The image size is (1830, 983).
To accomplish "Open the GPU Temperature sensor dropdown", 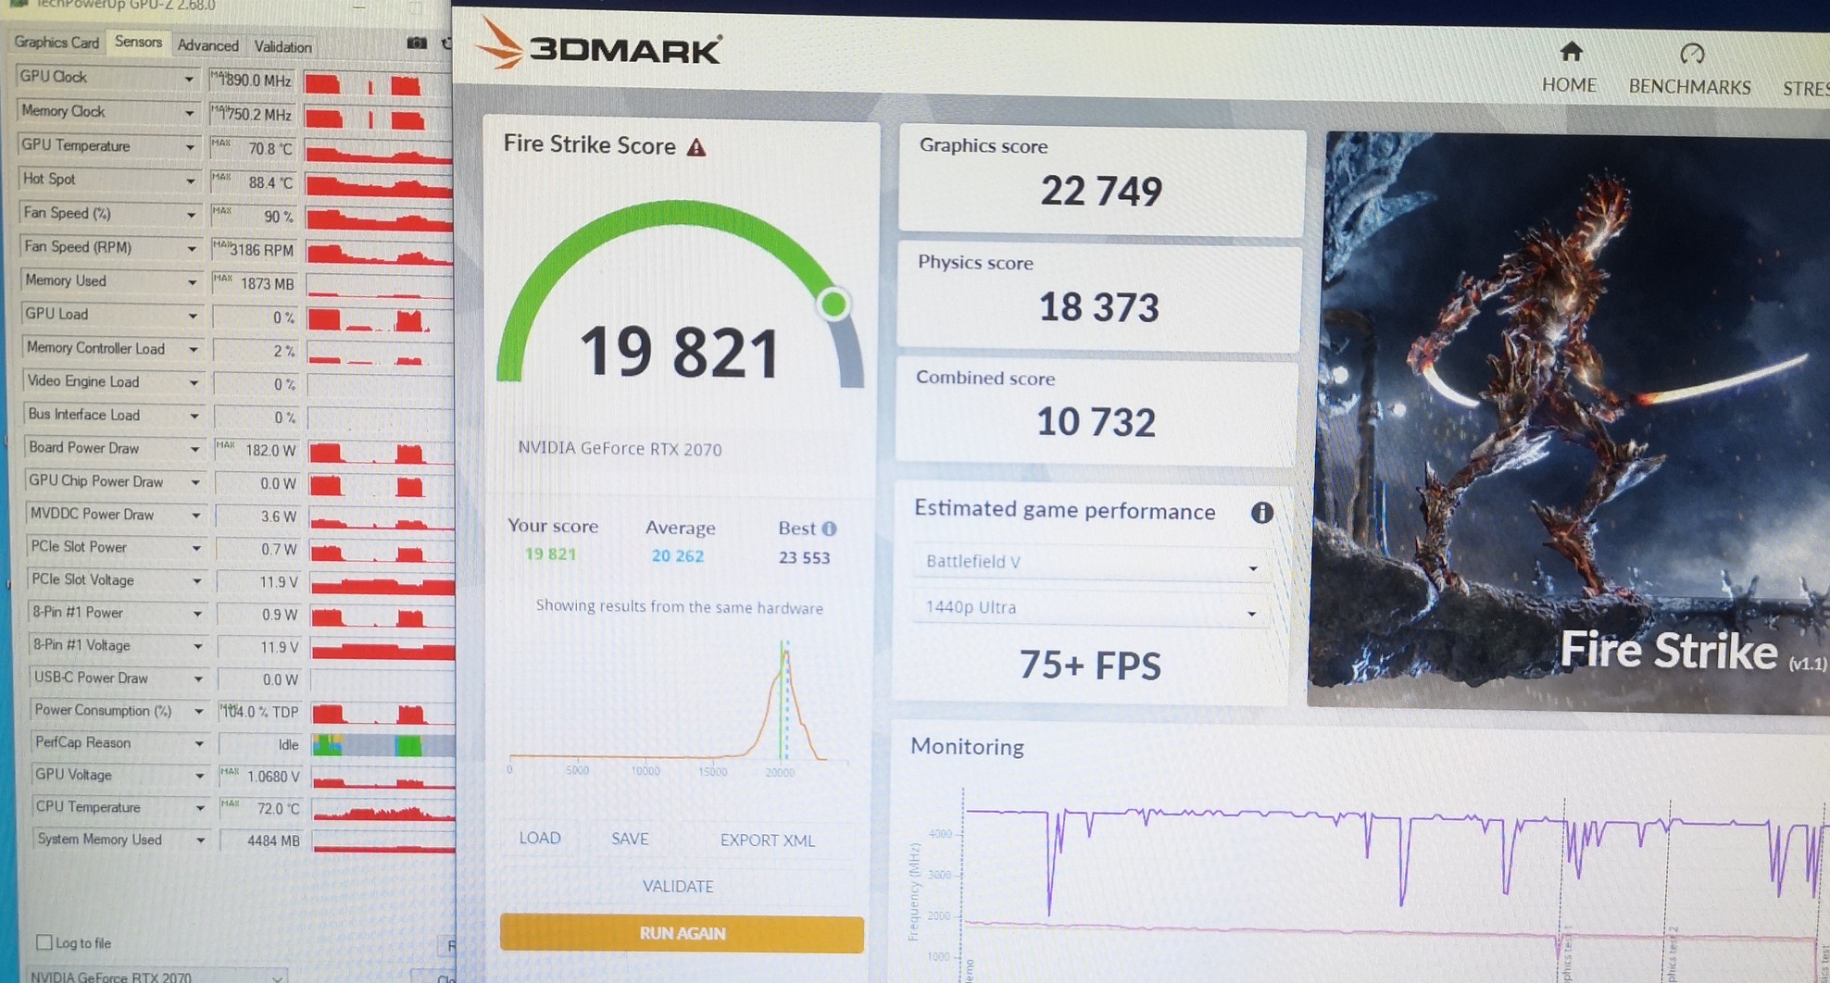I will [x=190, y=147].
